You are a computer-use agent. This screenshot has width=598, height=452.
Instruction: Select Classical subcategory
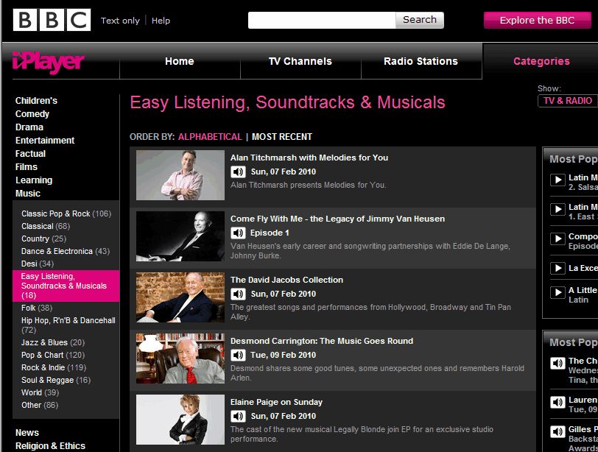(46, 227)
